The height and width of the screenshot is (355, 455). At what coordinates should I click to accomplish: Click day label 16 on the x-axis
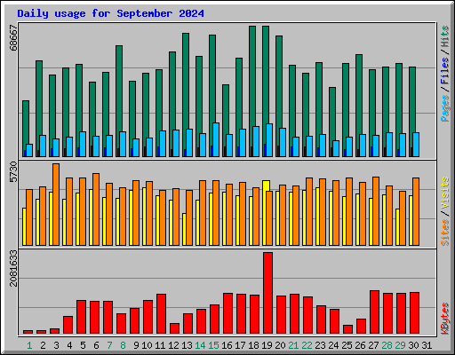click(227, 345)
